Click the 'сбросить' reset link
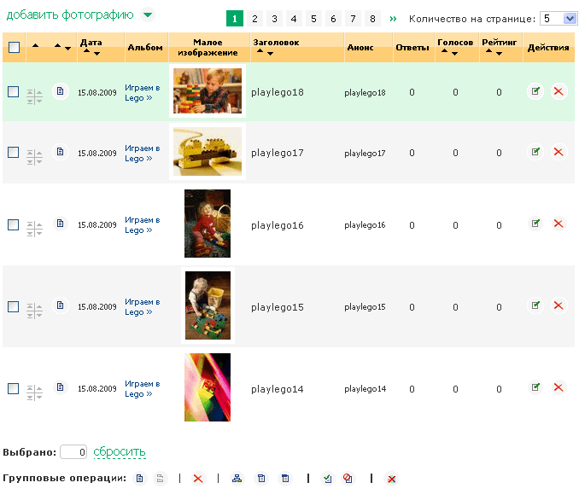579x500 pixels. [120, 451]
